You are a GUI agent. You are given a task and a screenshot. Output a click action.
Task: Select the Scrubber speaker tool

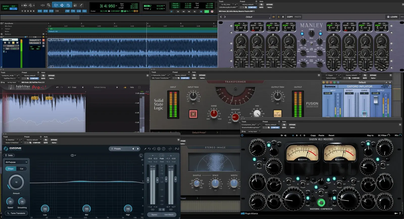(75, 5)
